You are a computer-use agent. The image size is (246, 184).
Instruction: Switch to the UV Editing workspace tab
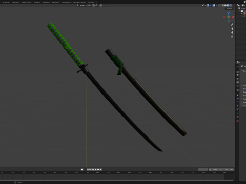[15, 2]
